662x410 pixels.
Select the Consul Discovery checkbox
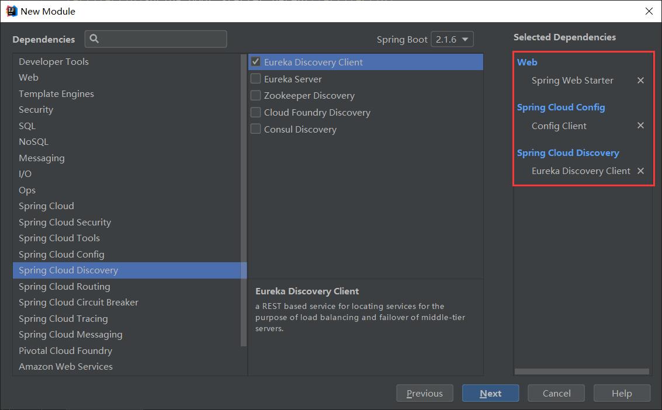pos(255,129)
